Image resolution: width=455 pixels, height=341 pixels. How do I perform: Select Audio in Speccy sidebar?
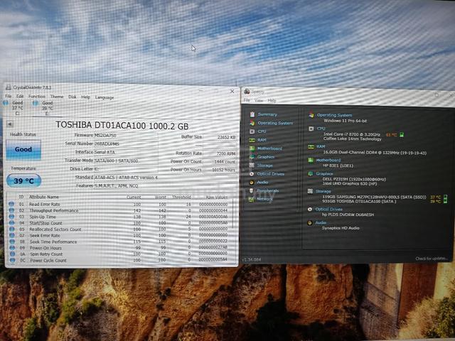pos(262,183)
